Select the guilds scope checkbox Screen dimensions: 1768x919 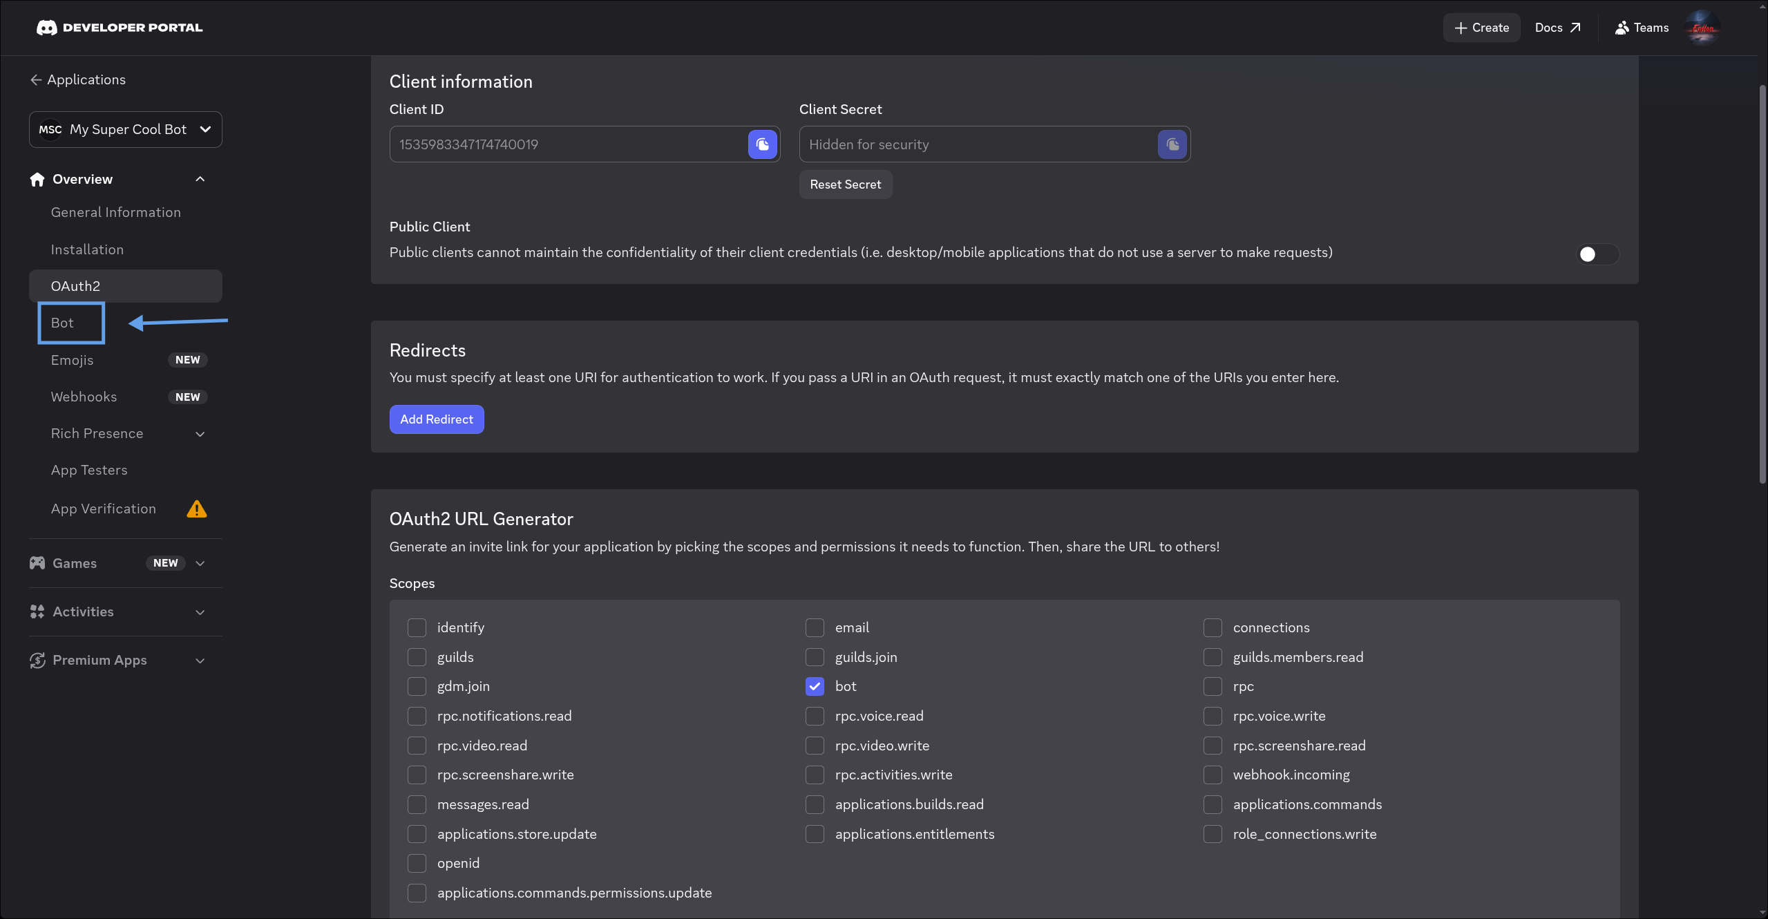pyautogui.click(x=417, y=657)
